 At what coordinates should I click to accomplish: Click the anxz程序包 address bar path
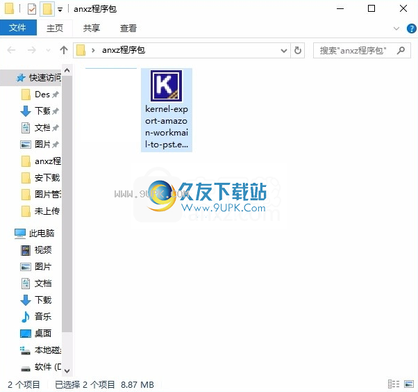click(x=124, y=50)
